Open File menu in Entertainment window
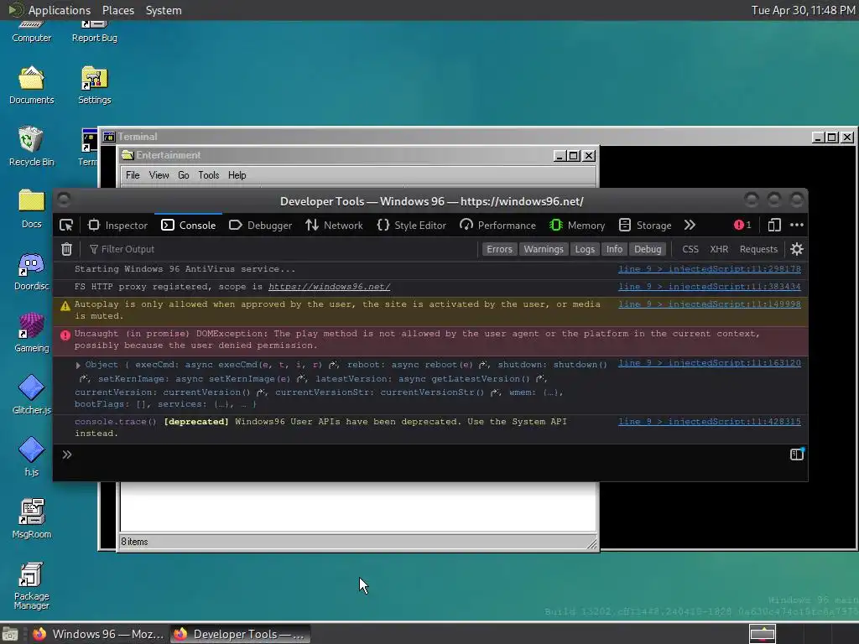Viewport: 859px width, 644px height. tap(133, 175)
